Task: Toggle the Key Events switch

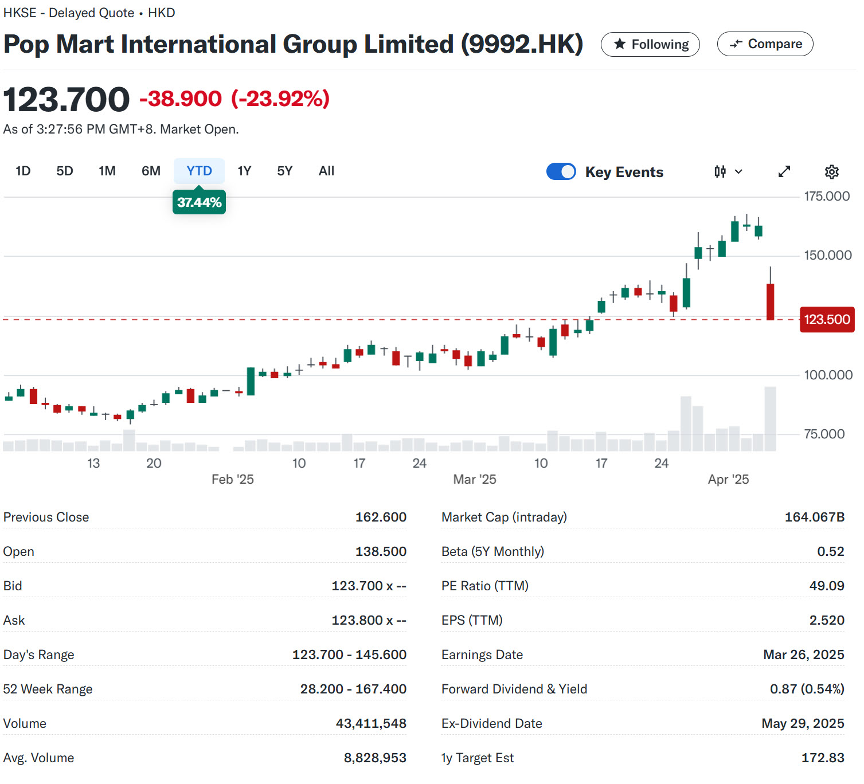Action: pyautogui.click(x=561, y=171)
